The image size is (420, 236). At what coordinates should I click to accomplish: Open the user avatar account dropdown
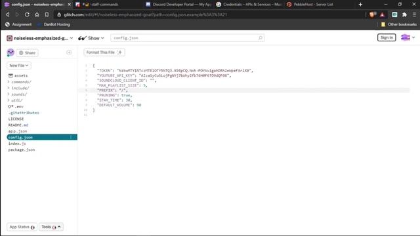pos(408,38)
